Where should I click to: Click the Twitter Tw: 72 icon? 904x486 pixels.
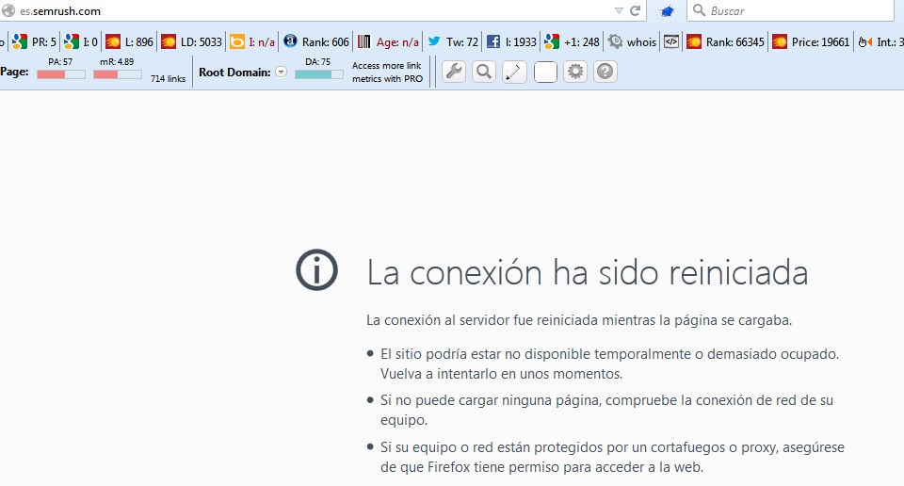pos(434,41)
